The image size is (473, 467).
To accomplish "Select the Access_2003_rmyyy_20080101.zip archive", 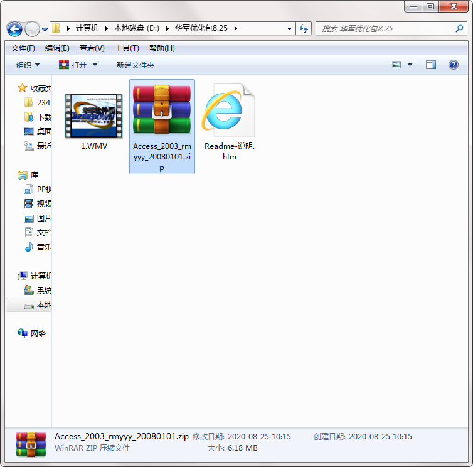I will (x=162, y=126).
